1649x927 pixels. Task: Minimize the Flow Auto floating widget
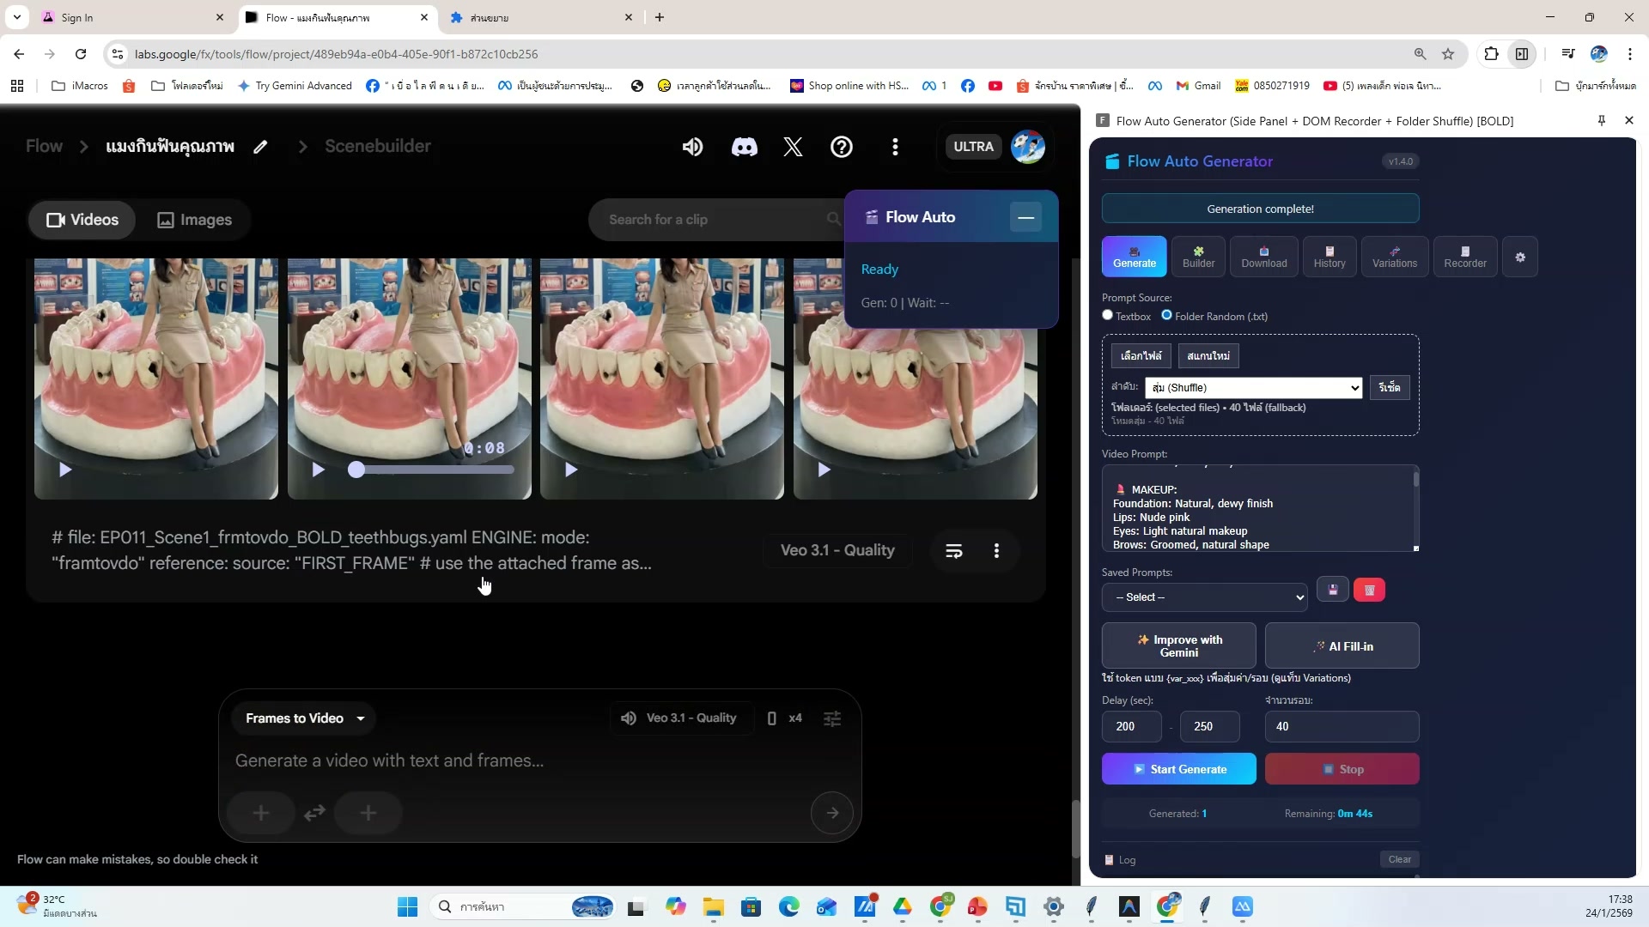point(1025,217)
